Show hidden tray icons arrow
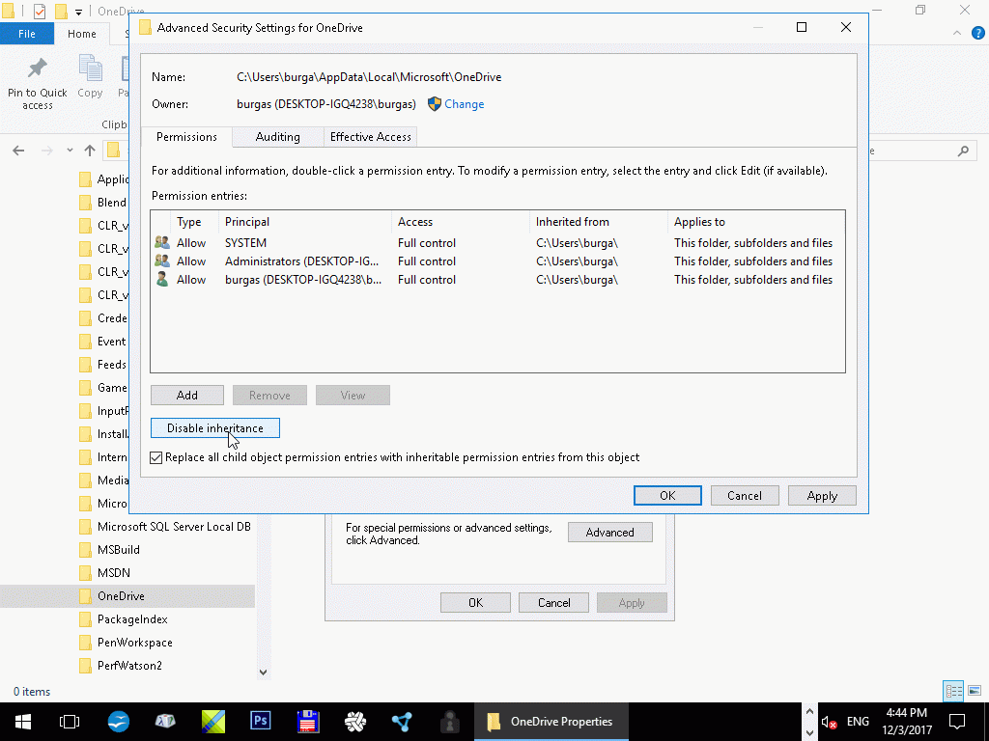The height and width of the screenshot is (741, 989). (809, 712)
